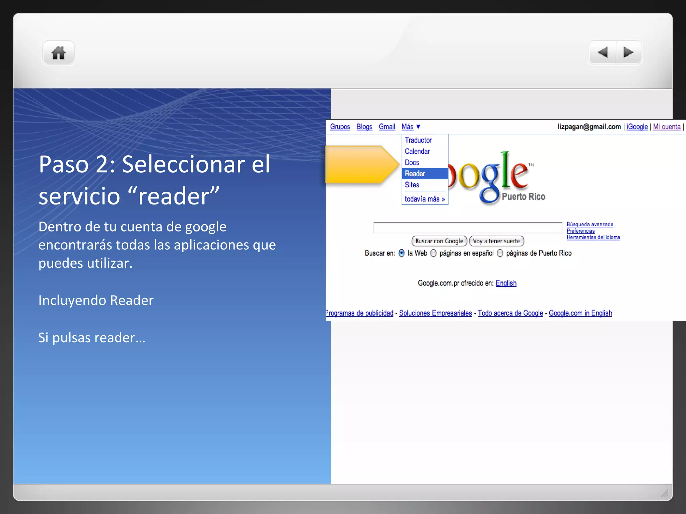Go to previous slide arrow
Viewport: 686px width, 514px height.
603,52
